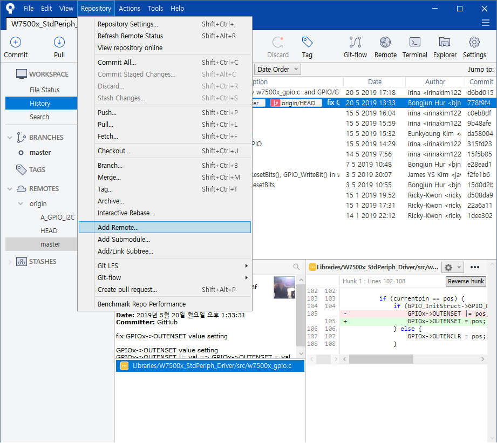Expand the Git-flow submenu entry
The width and height of the screenshot is (497, 443).
pyautogui.click(x=165, y=278)
